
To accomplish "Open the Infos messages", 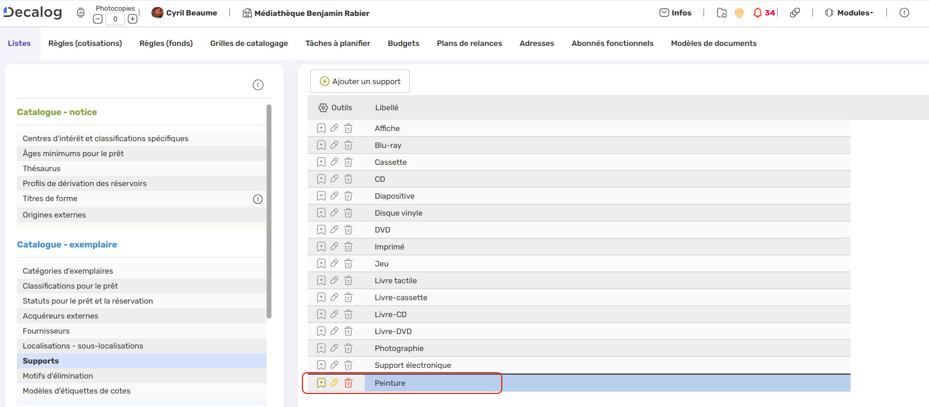I will (x=675, y=13).
